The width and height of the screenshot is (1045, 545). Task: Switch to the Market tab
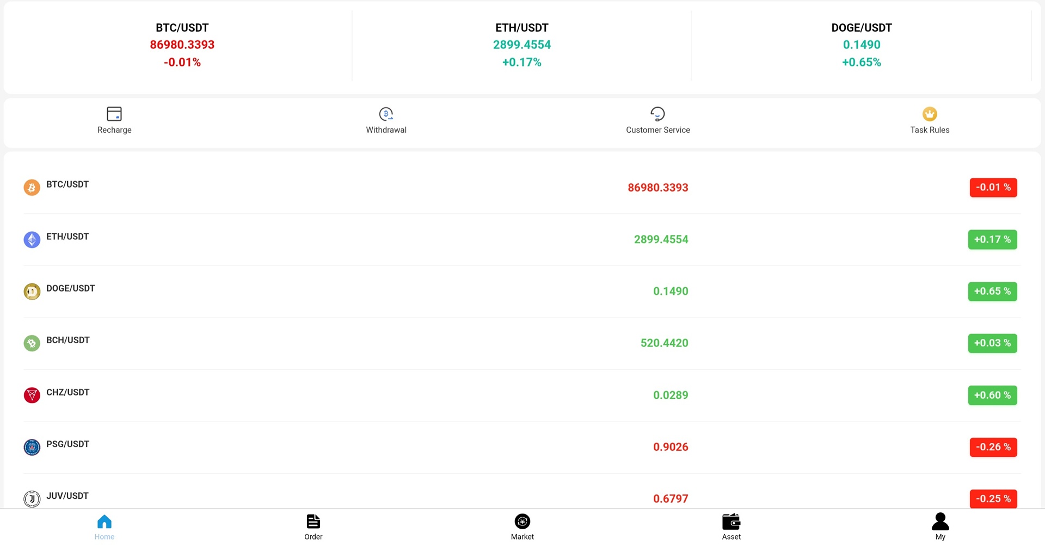[x=522, y=527]
